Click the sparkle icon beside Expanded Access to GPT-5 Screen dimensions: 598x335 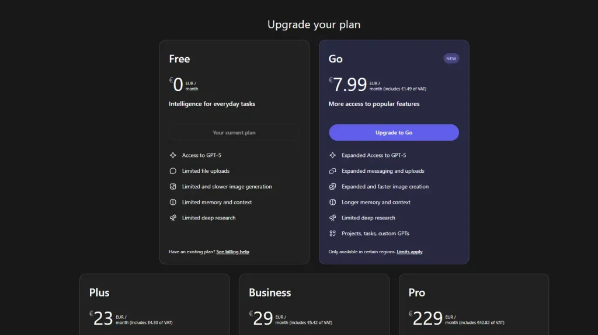click(x=332, y=155)
